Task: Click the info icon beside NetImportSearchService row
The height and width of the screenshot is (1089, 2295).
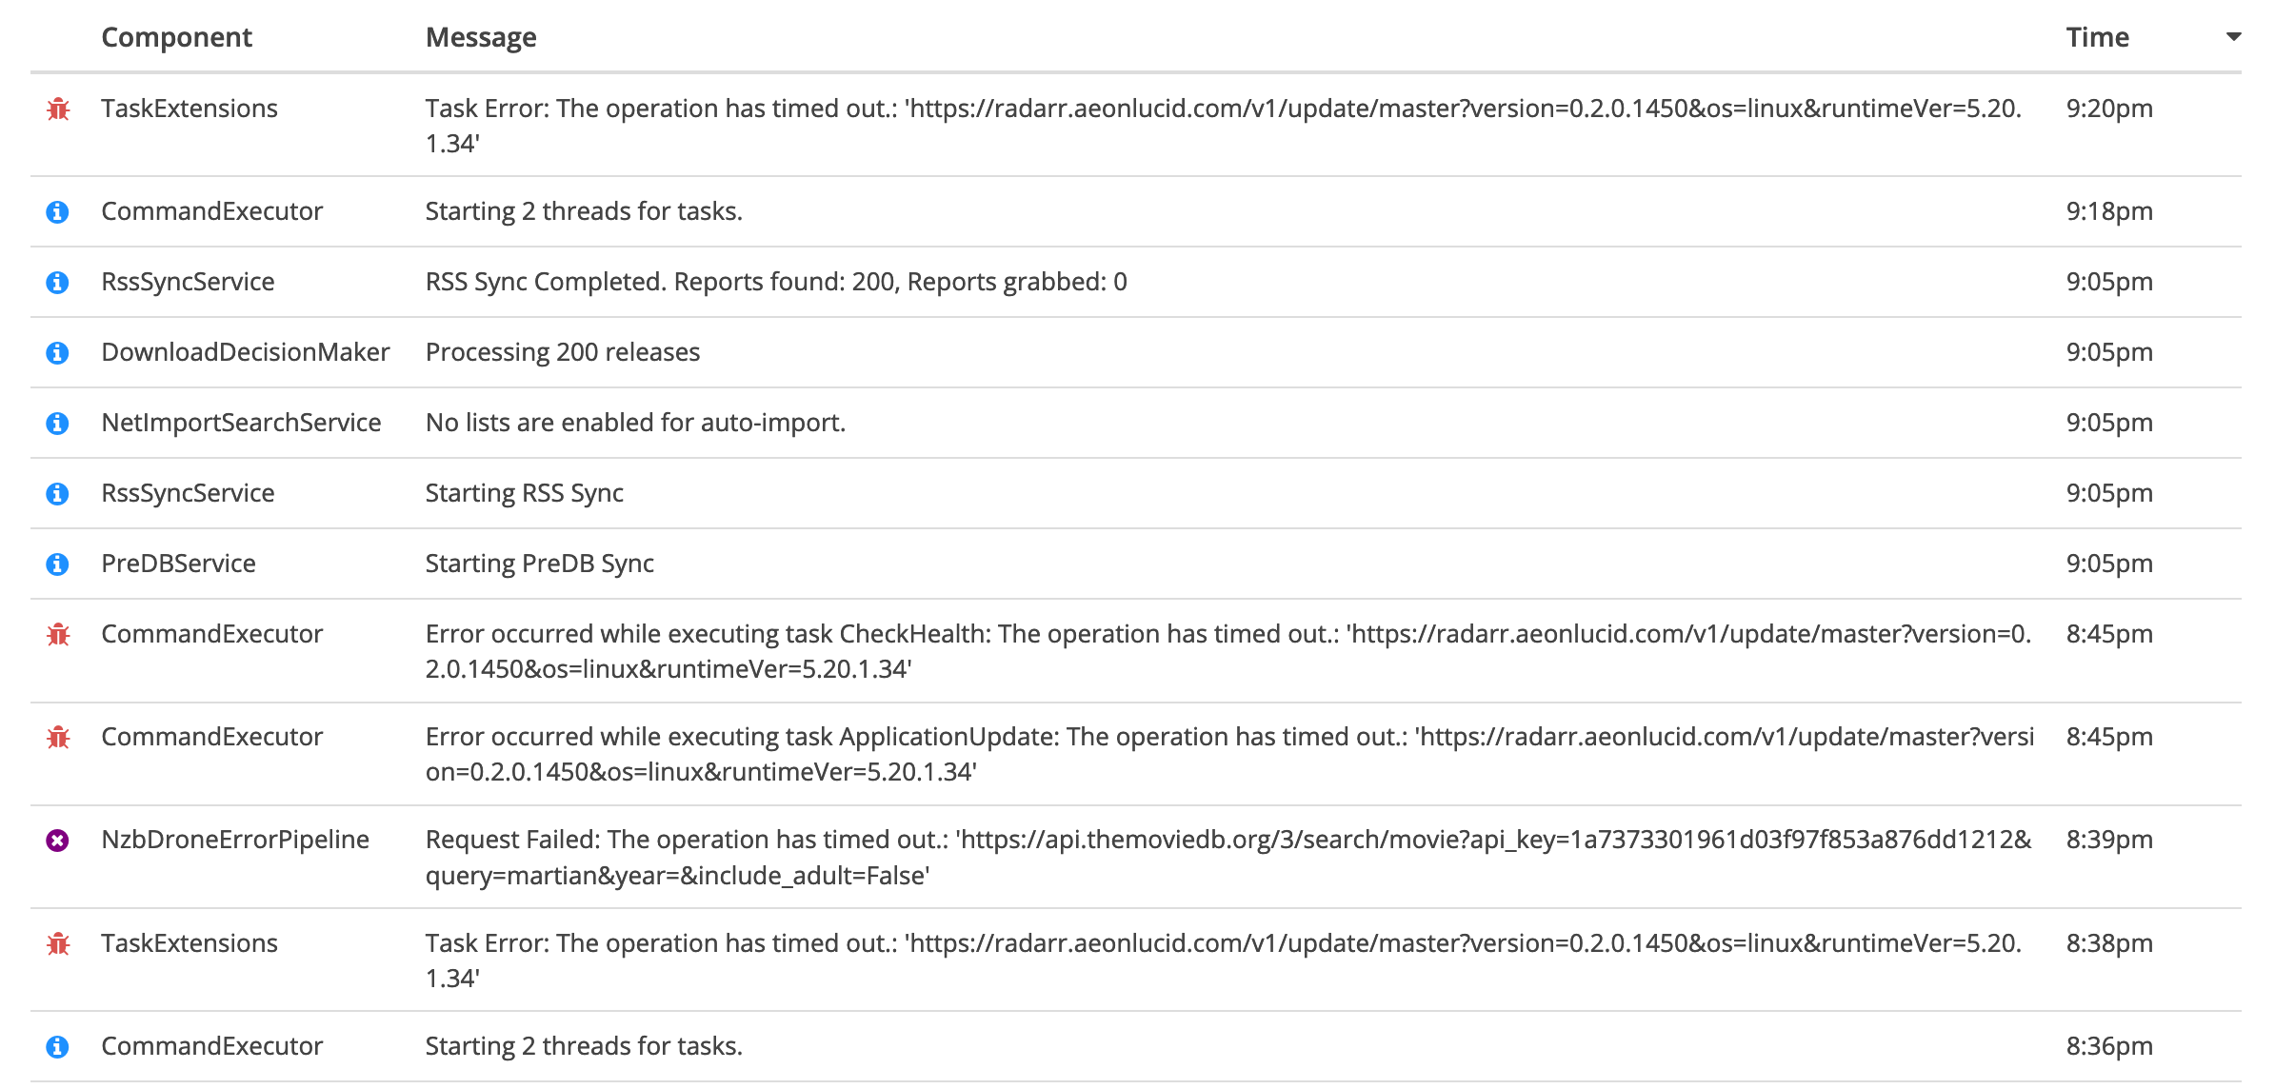Action: [59, 422]
